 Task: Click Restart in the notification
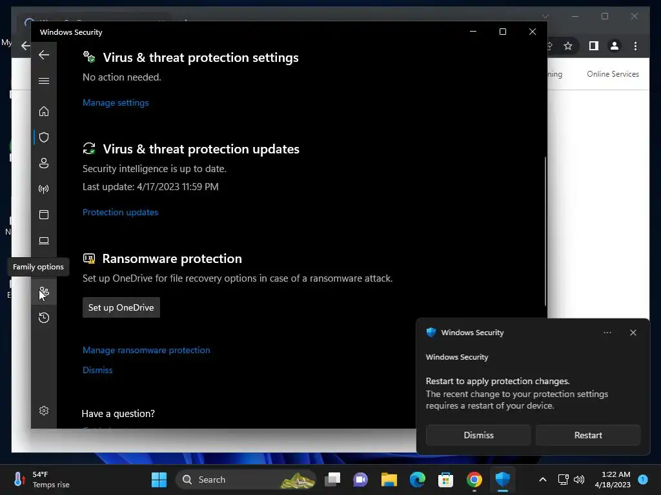587,435
